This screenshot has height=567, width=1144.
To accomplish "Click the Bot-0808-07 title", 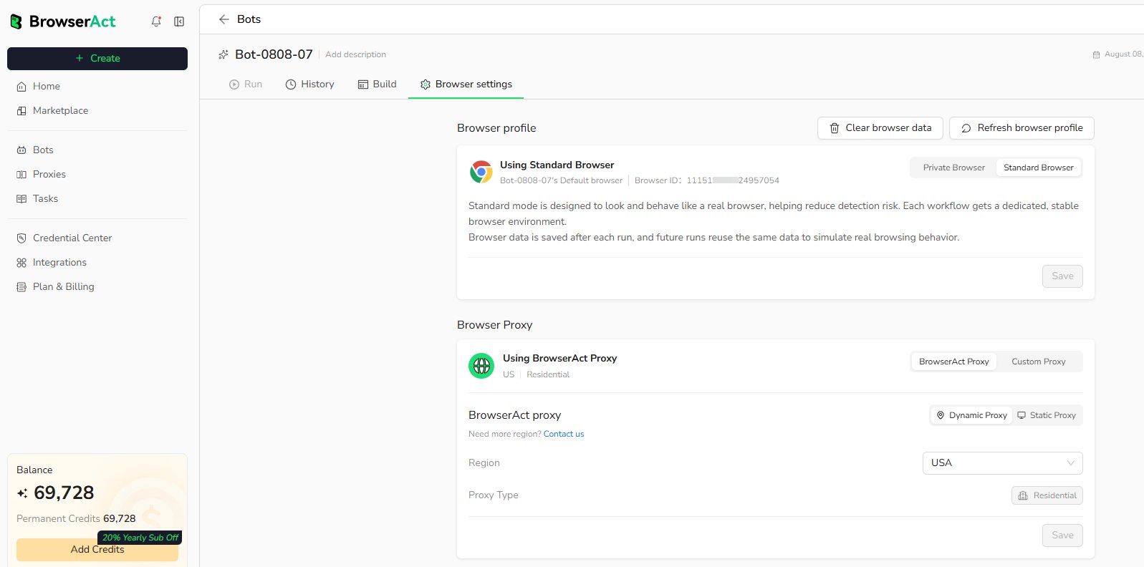I will (274, 54).
